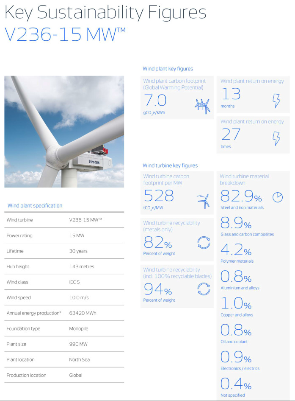Click the '0.9%' value
This screenshot has height=401, width=295.
pyautogui.click(x=236, y=357)
